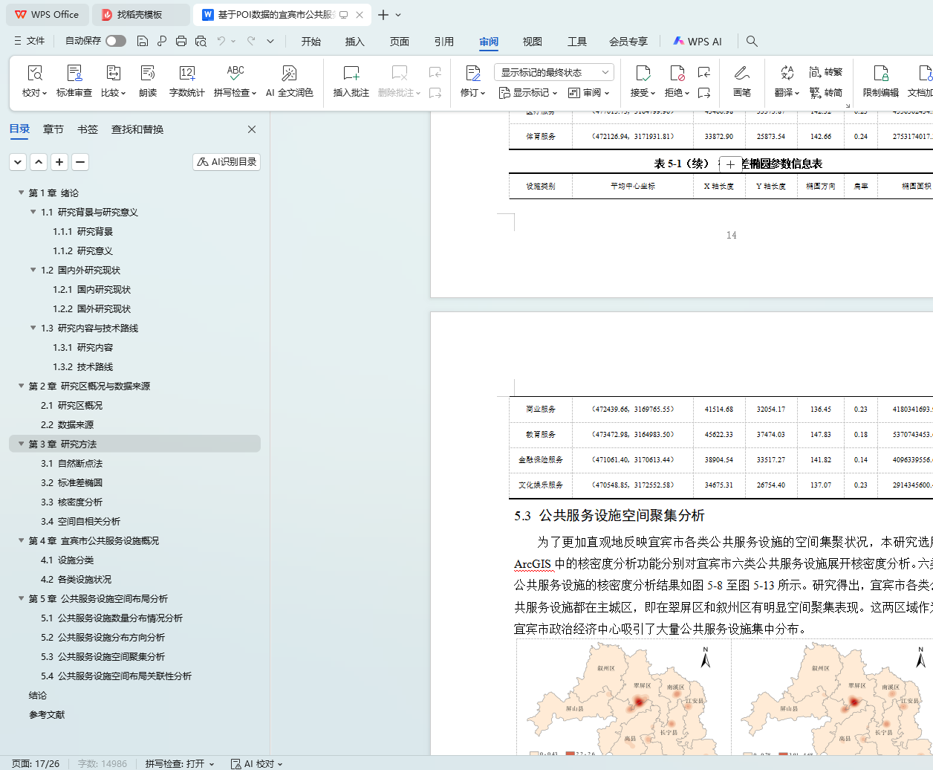Click the 标准审查 (standard review) icon
The width and height of the screenshot is (933, 770).
[74, 74]
